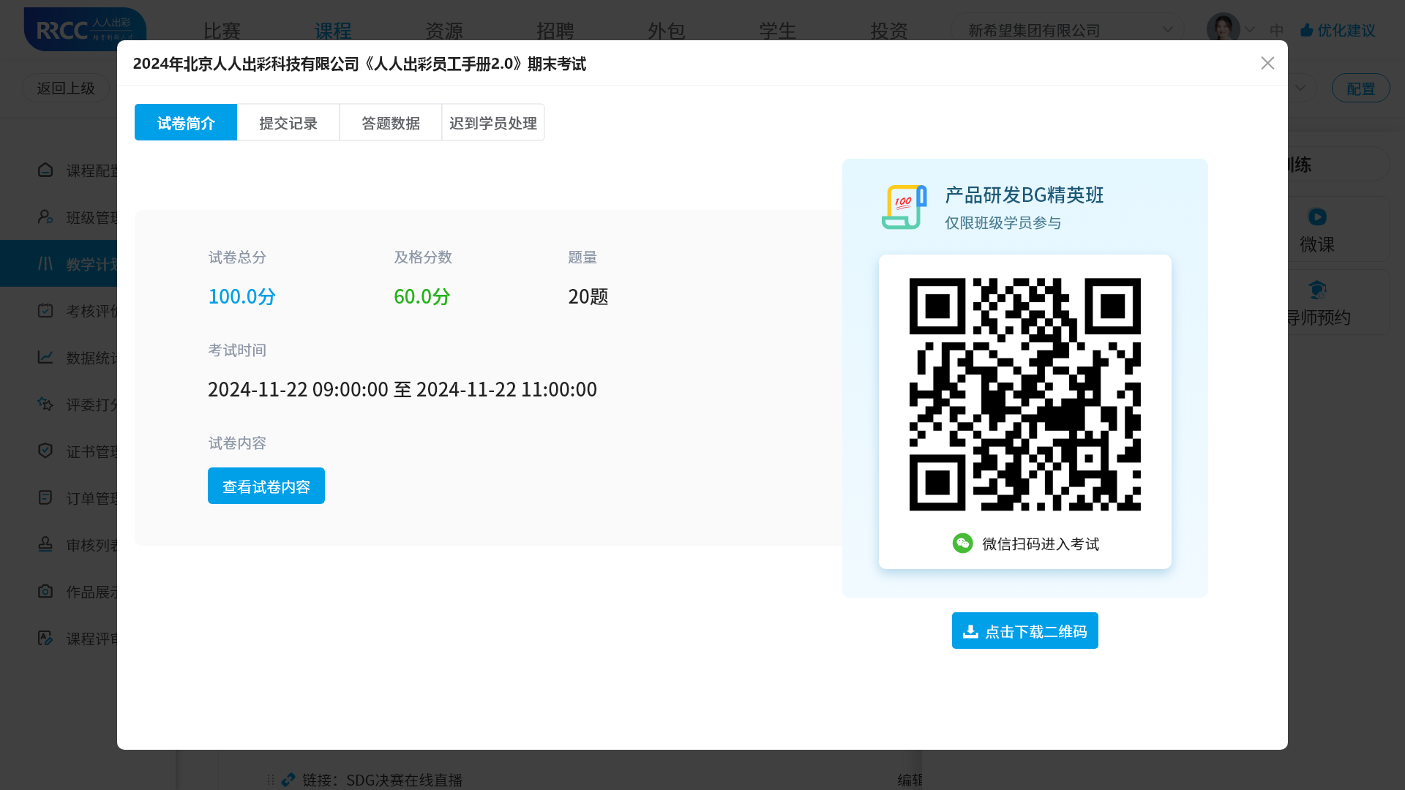This screenshot has height=790, width=1405.
Task: Click the exam QR code image
Action: (1024, 394)
